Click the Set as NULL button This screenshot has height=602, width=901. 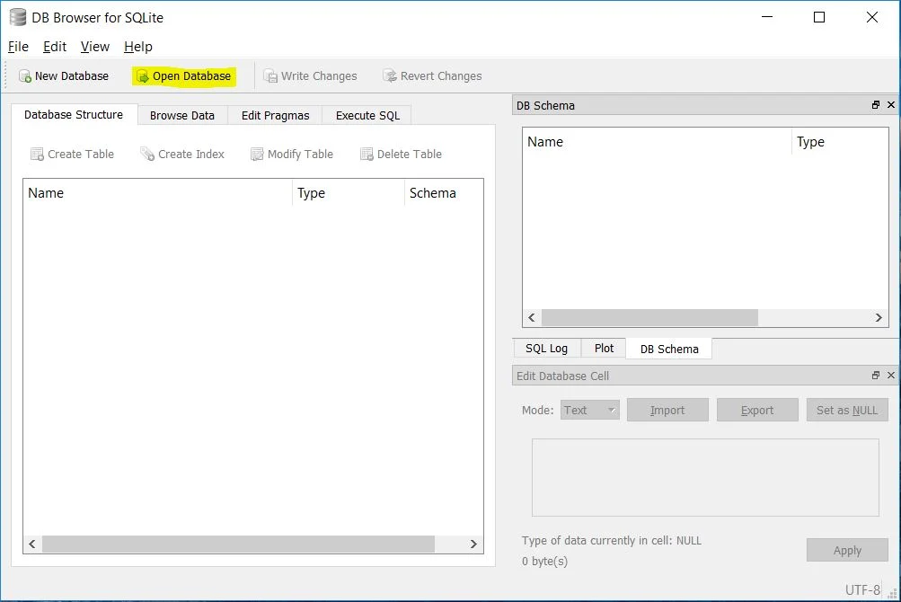(847, 410)
